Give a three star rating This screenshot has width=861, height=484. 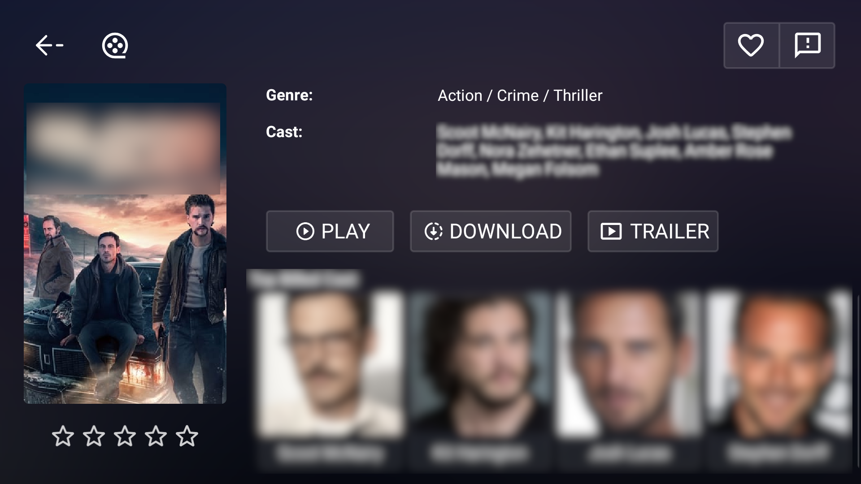tap(125, 436)
